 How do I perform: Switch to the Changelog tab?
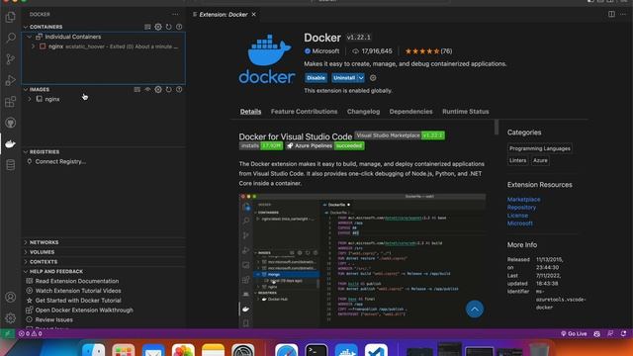[x=363, y=112]
